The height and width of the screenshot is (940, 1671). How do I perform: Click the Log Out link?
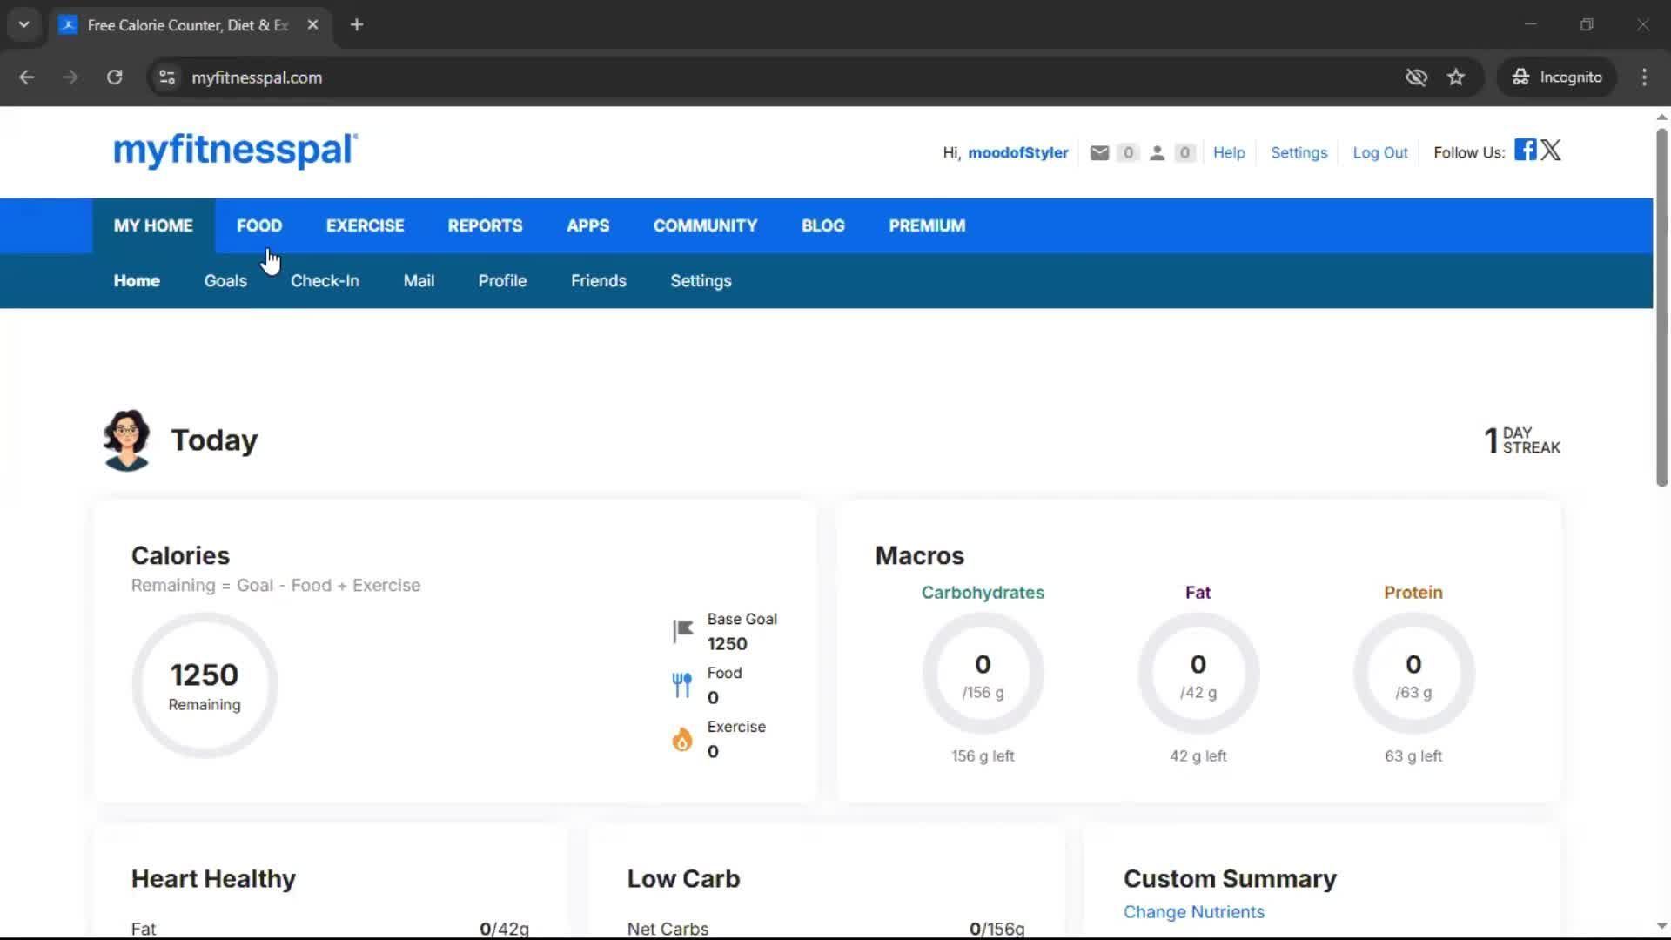click(x=1379, y=153)
